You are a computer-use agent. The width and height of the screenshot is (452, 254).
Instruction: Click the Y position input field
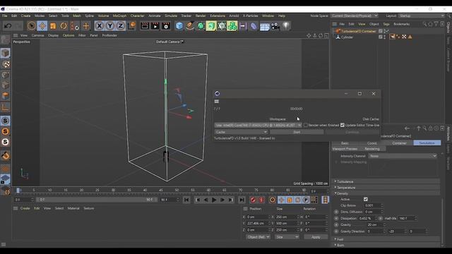pyautogui.click(x=257, y=223)
